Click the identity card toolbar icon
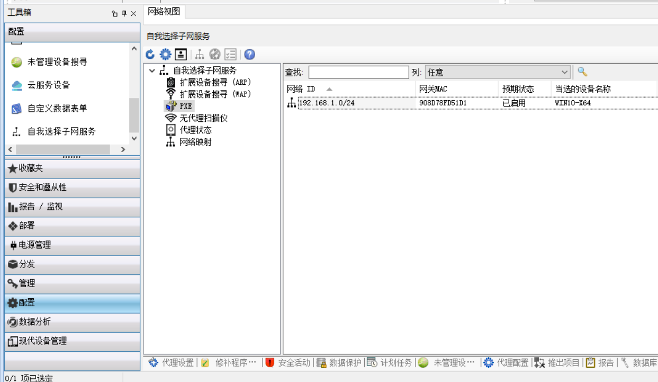 pos(181,54)
